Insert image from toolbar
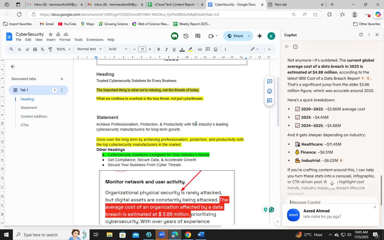This screenshot has width=384, height=240. [x=216, y=49]
